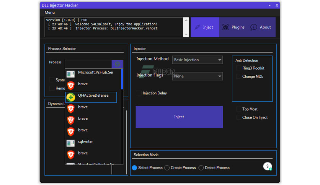The image size is (320, 185).
Task: Open the Inject tab
Action: click(x=205, y=27)
